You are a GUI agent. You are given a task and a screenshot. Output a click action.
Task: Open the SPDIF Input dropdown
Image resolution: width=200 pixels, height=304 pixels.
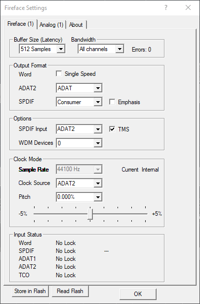[79, 129]
